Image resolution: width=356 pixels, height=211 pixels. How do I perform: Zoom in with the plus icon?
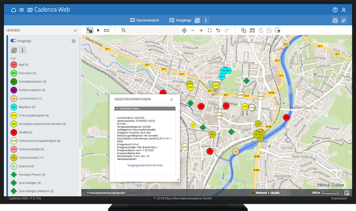(201, 31)
